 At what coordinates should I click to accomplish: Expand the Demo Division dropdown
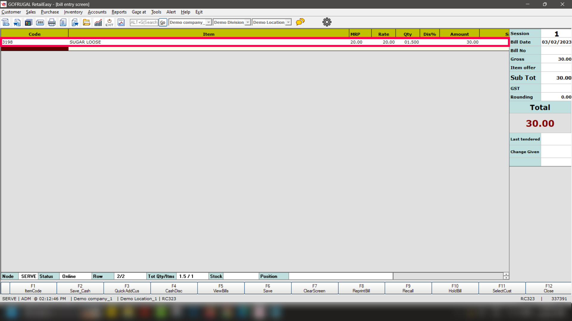pyautogui.click(x=248, y=22)
